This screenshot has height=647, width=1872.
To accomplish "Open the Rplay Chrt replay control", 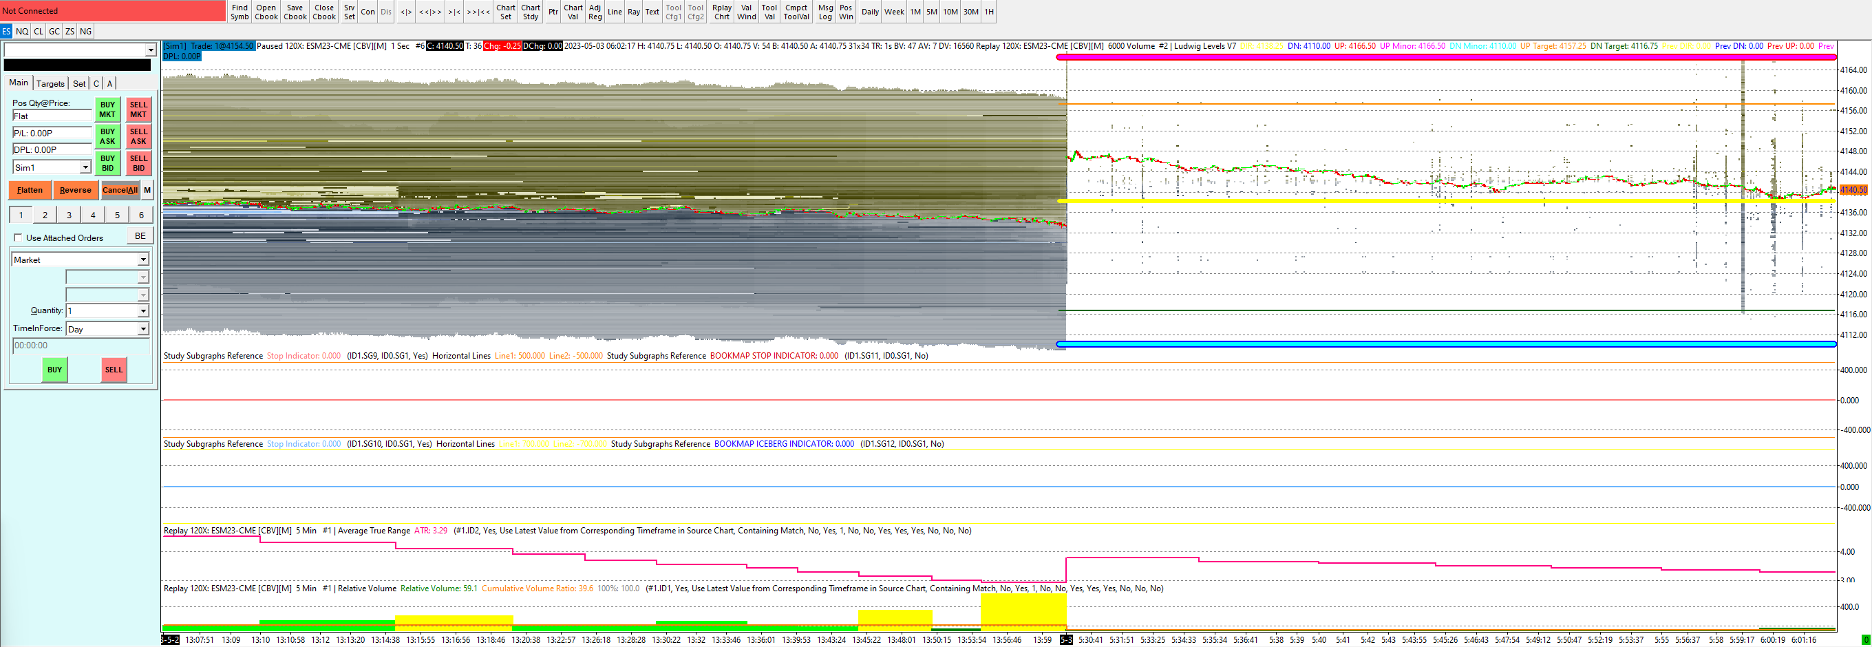I will pyautogui.click(x=722, y=12).
